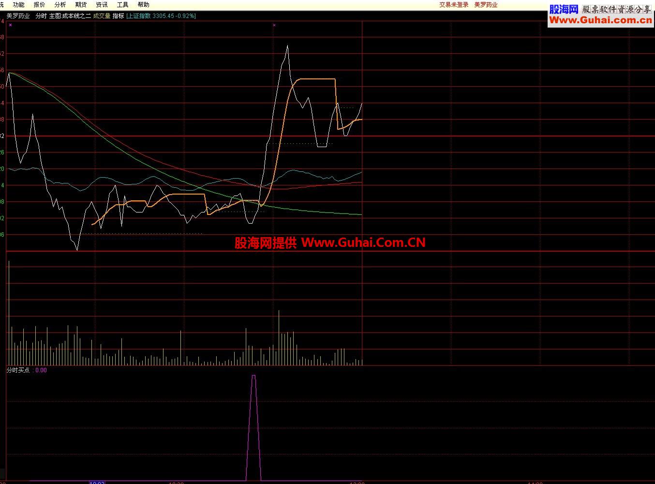
Task: Click the 主图:成本线之二 indicator label
Action: (70, 16)
